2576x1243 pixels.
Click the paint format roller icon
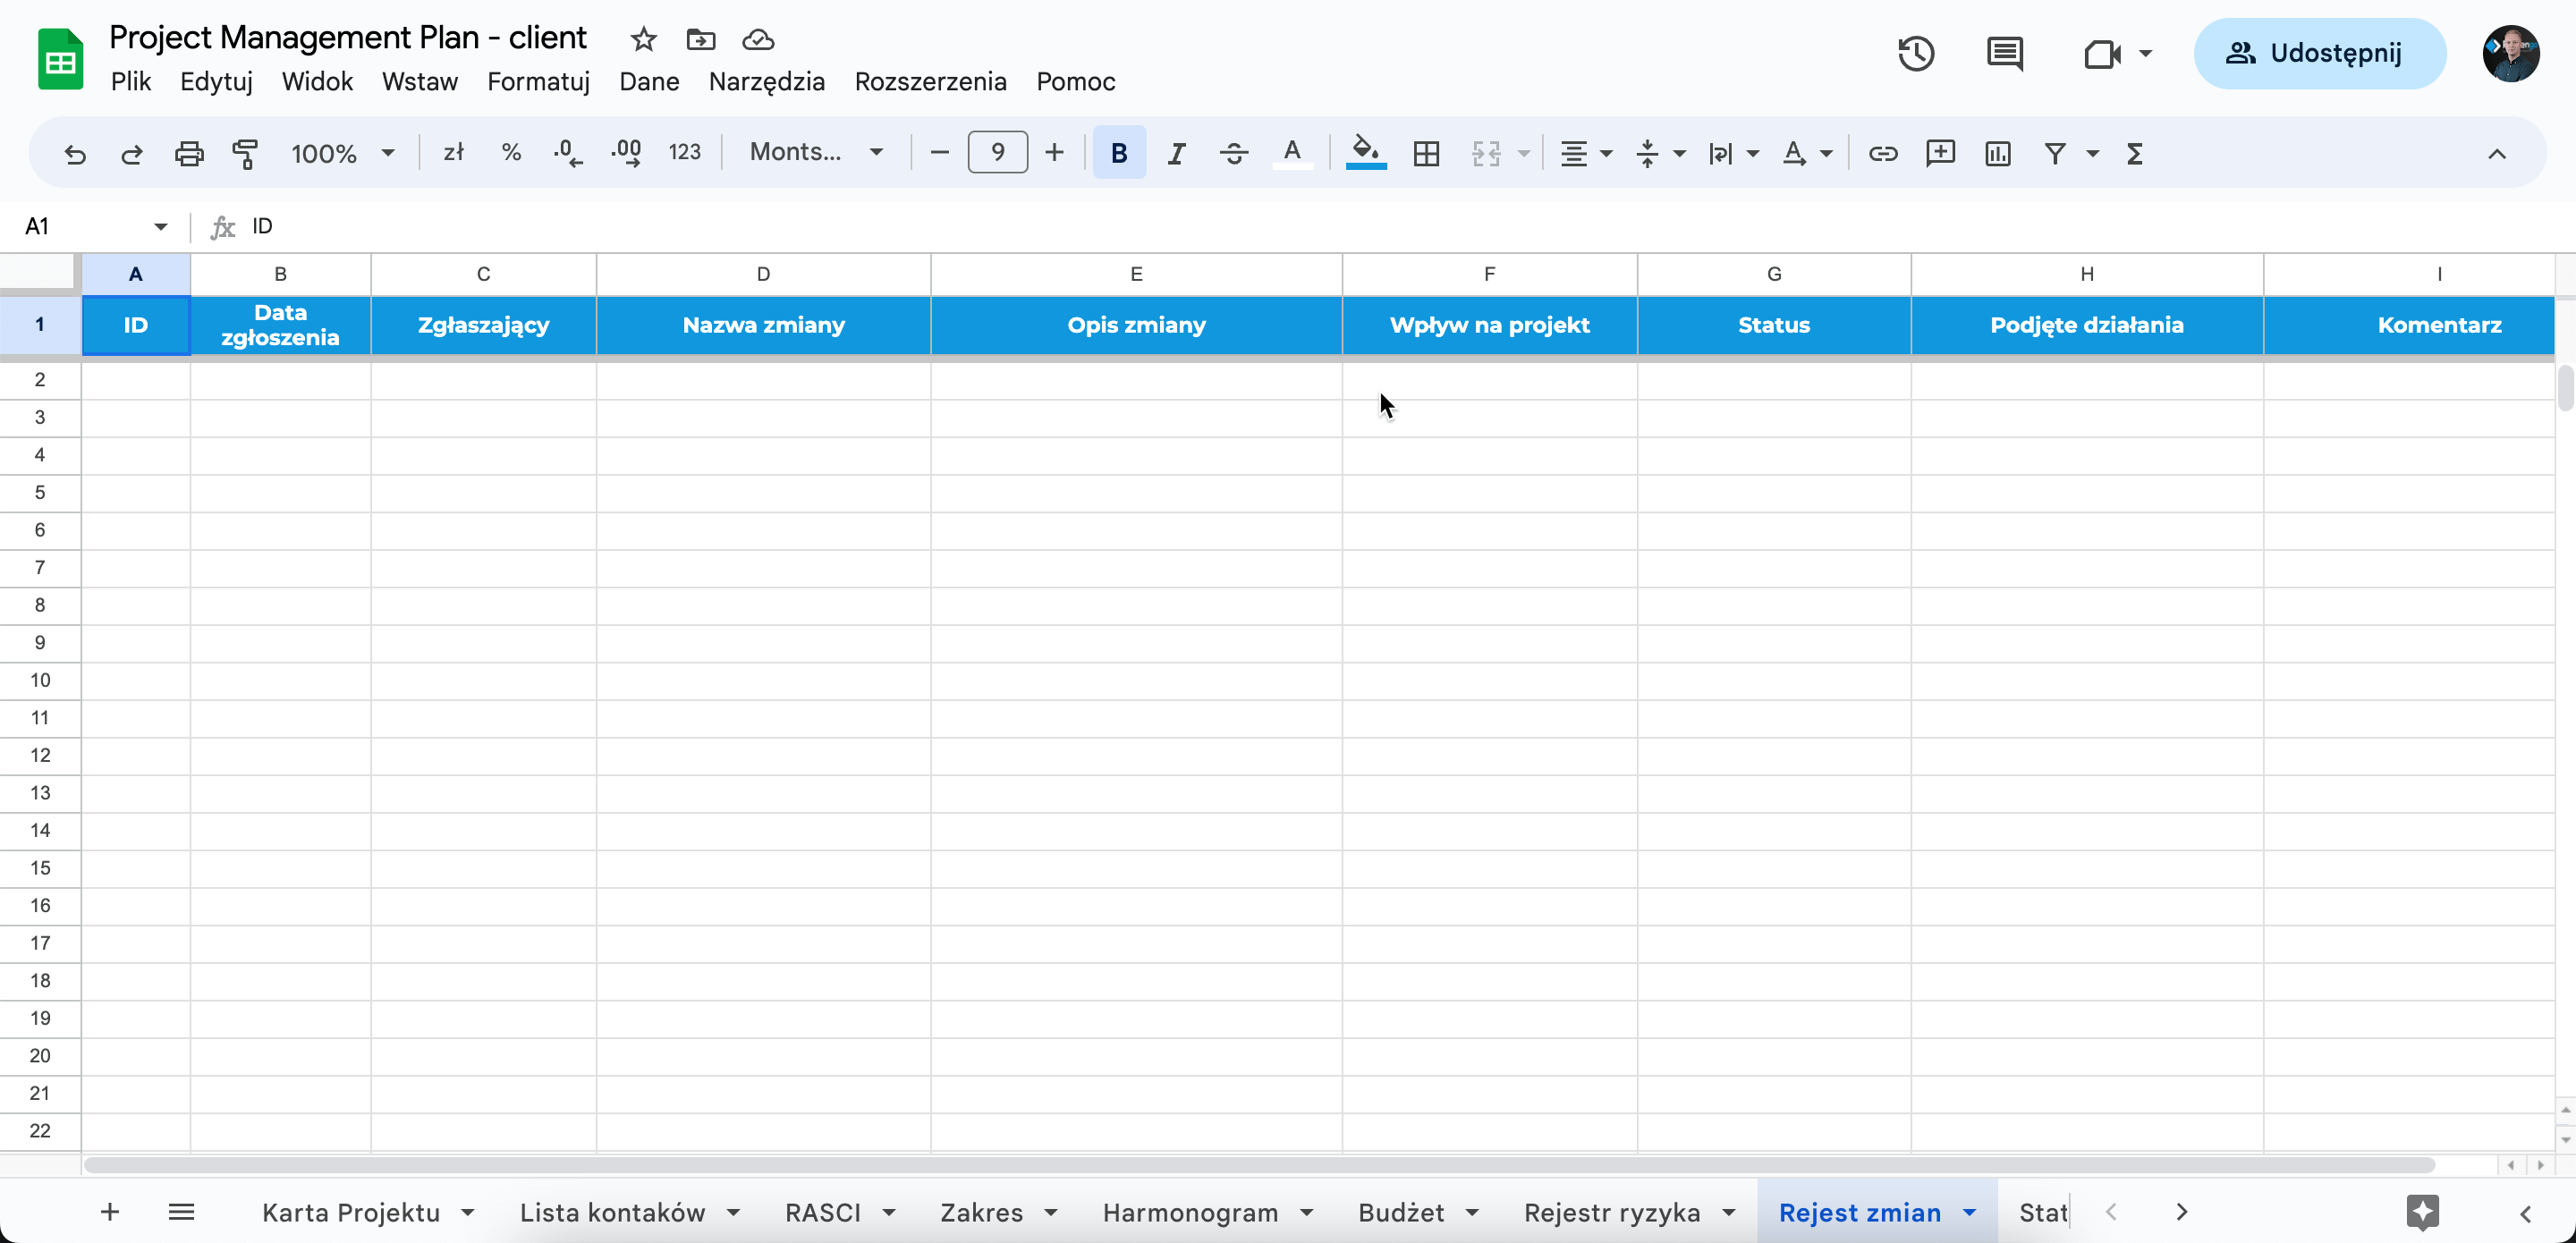[245, 153]
